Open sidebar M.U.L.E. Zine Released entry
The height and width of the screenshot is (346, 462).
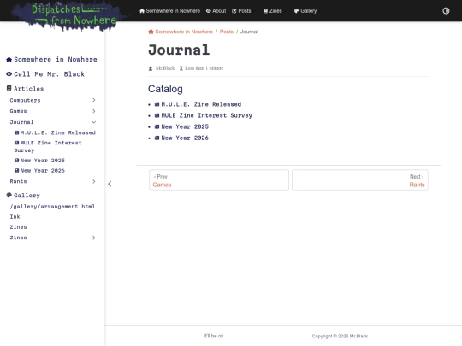[x=58, y=132]
